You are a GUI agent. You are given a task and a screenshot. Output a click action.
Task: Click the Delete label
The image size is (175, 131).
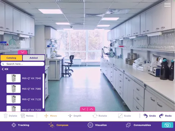[13, 116]
